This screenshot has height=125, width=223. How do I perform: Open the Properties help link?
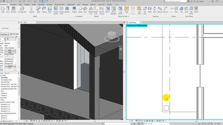(1, 70)
